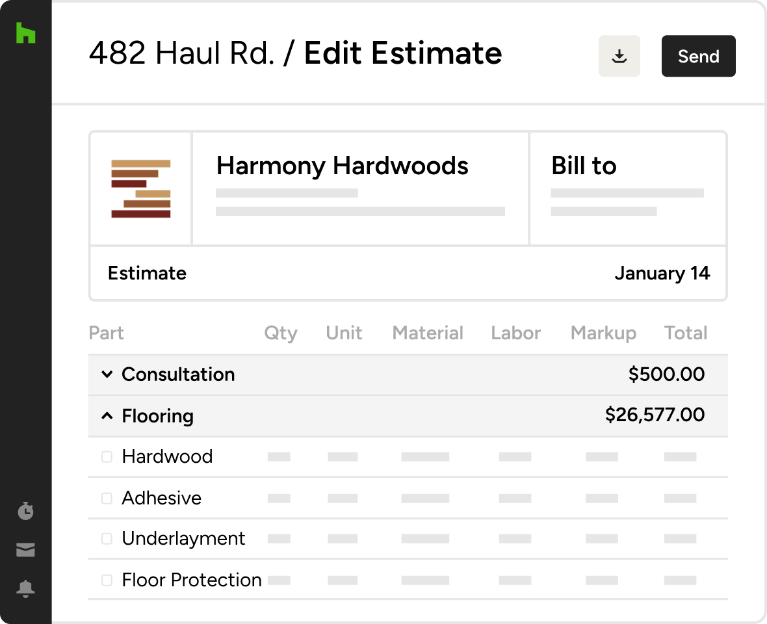
Task: Download the estimate using the download icon
Action: click(619, 57)
